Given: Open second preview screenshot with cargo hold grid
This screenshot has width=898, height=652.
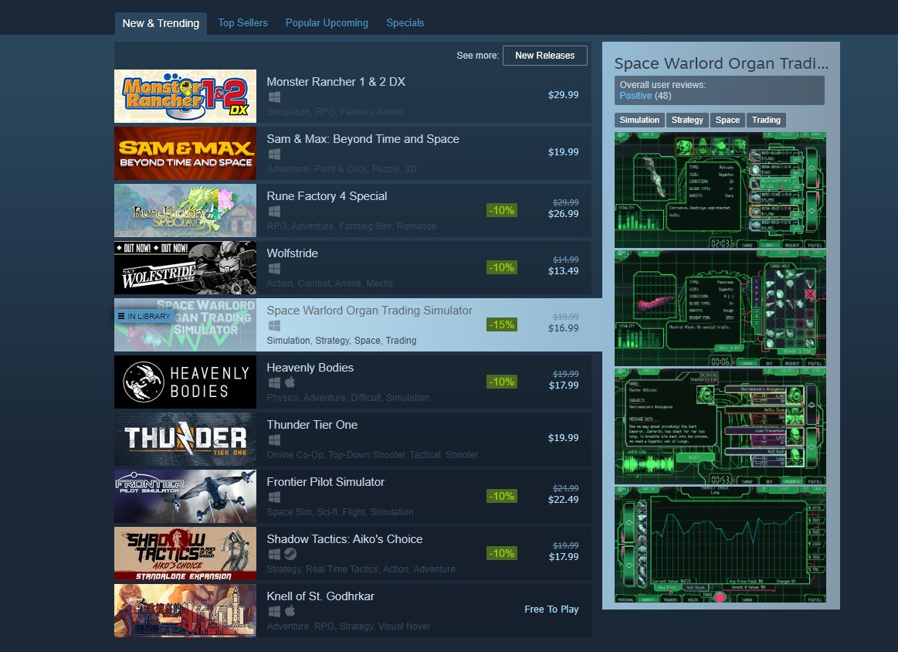Looking at the screenshot, I should coord(720,308).
